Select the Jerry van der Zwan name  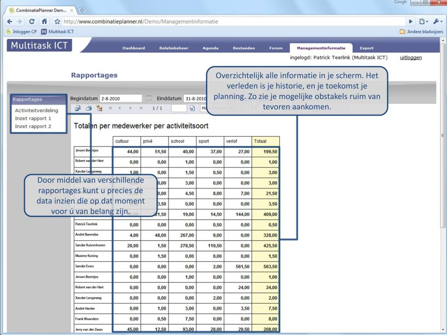point(89,329)
